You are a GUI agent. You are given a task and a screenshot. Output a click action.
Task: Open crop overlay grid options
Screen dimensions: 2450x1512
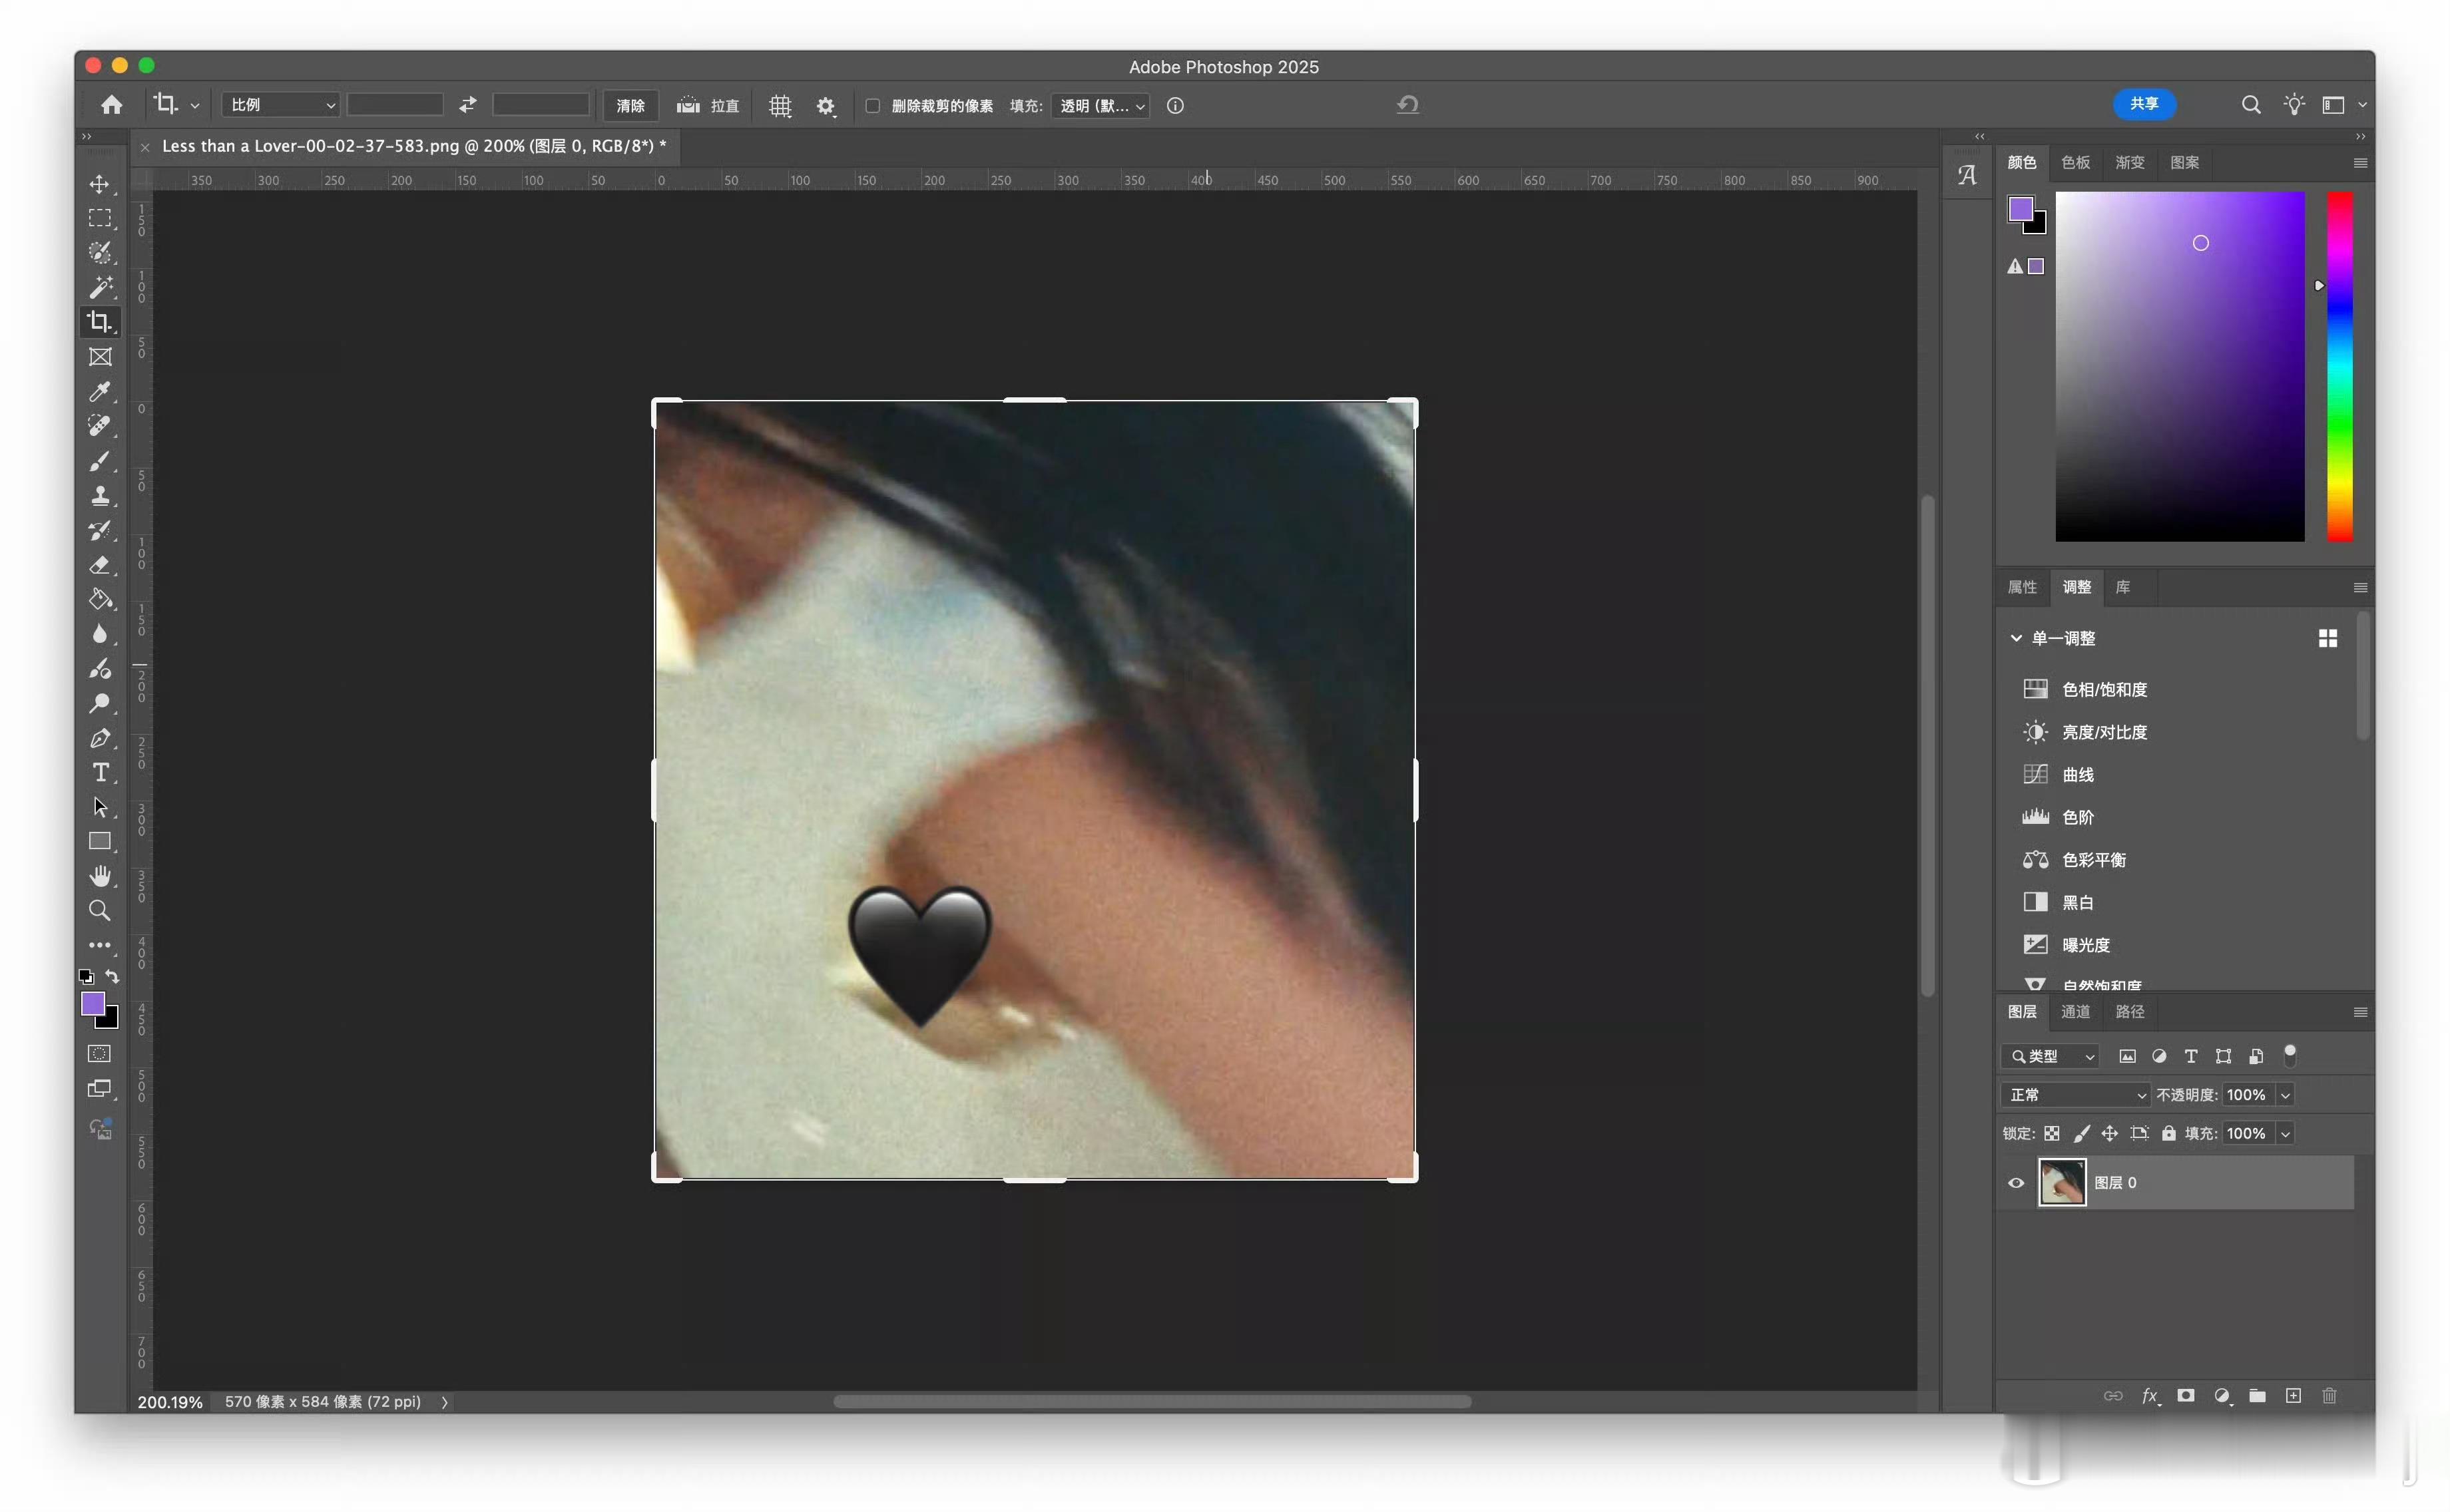point(780,106)
